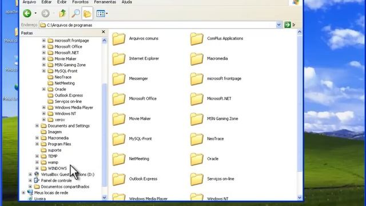Open the Back button history dropdown
The height and width of the screenshot is (206, 366).
[35, 13]
